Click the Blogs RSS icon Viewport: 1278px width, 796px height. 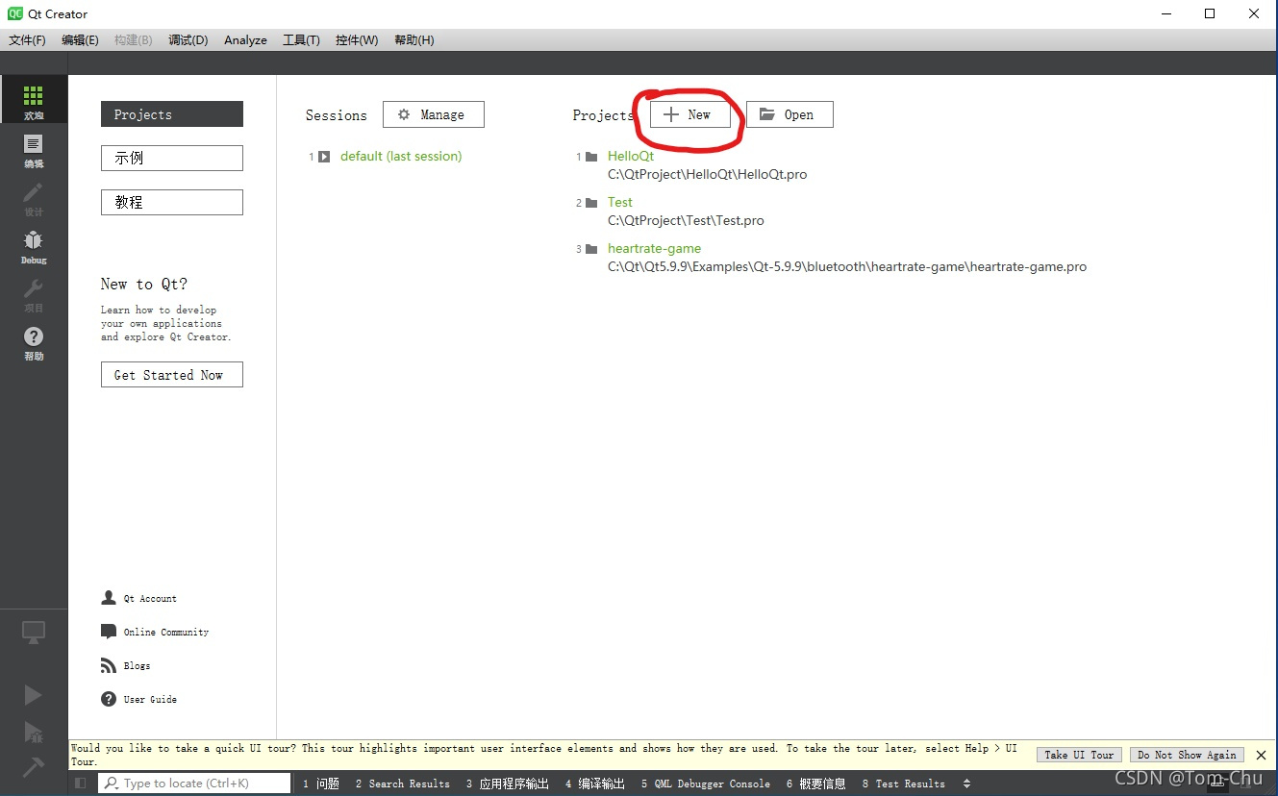[109, 665]
